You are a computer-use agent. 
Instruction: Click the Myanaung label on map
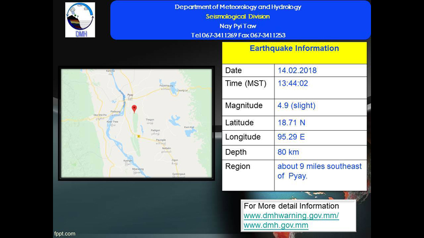click(138, 169)
